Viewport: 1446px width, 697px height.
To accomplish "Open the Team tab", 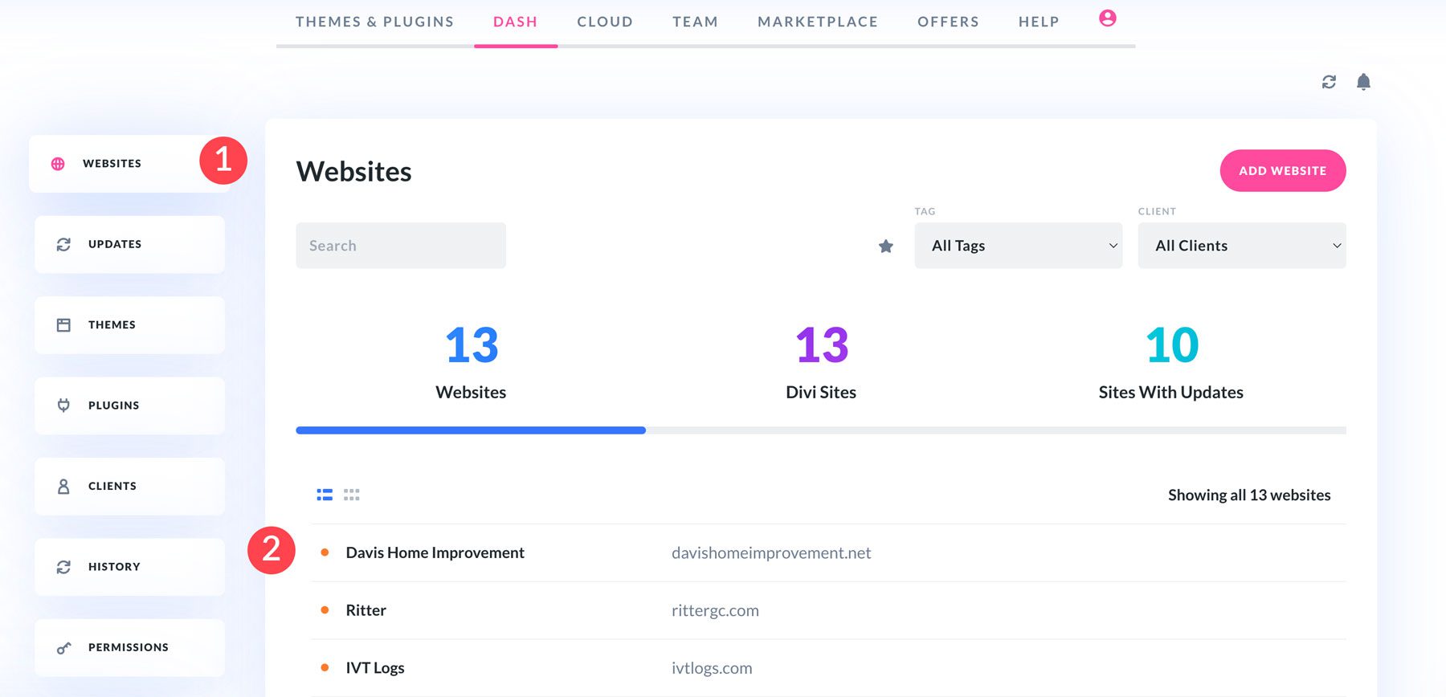I will 696,22.
